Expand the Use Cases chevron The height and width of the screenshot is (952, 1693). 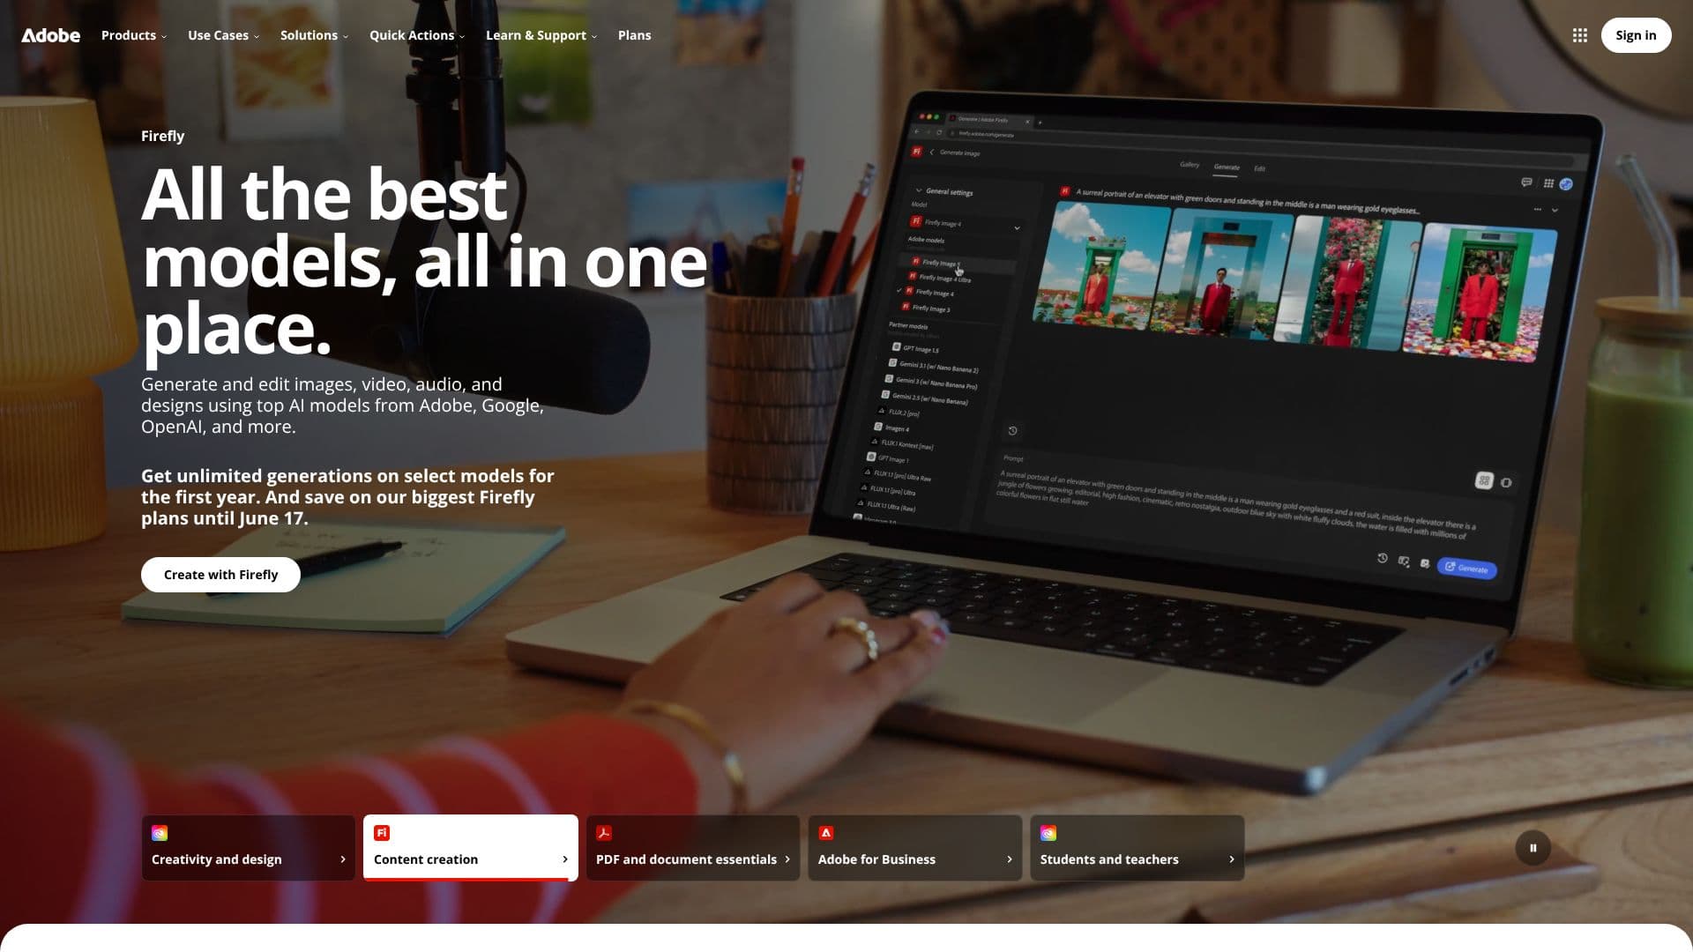point(257,37)
